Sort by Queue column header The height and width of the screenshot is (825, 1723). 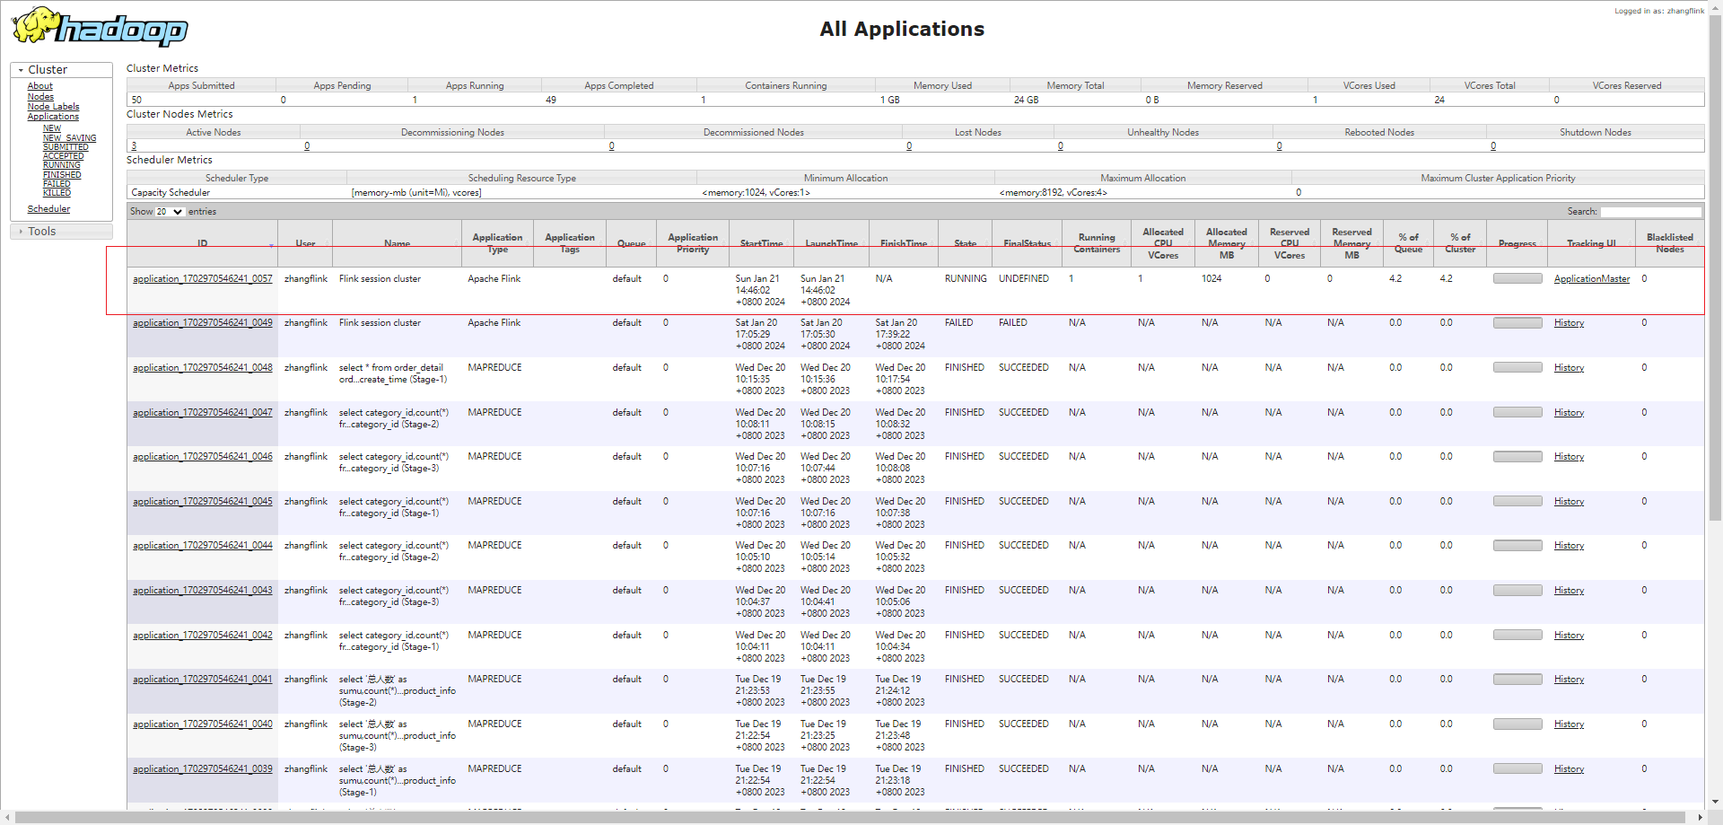point(631,243)
